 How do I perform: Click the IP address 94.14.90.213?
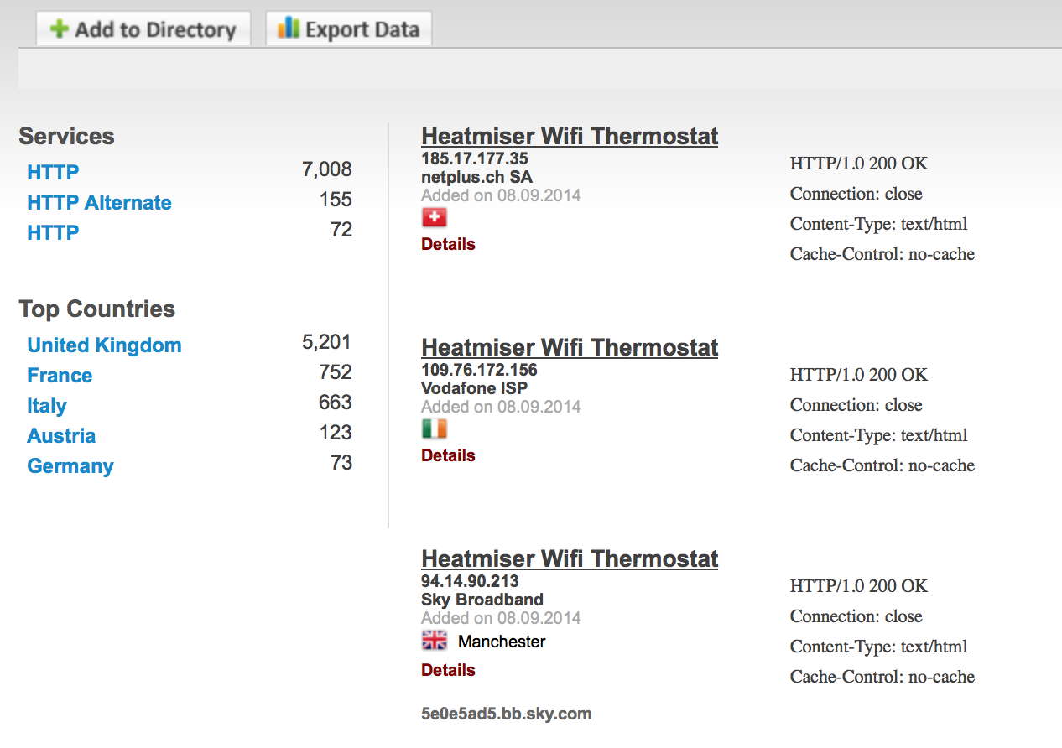click(x=470, y=581)
